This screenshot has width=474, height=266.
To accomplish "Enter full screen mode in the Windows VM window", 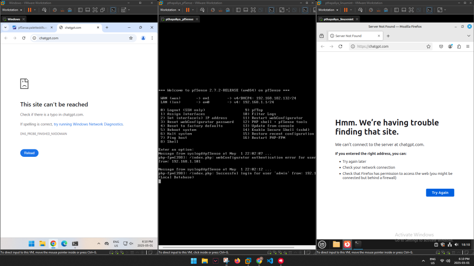I will 95,10.
